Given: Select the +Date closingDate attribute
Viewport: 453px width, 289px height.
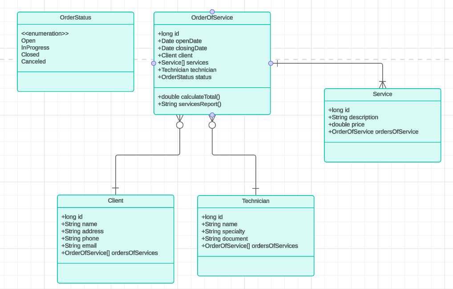Looking at the screenshot, I should point(182,48).
